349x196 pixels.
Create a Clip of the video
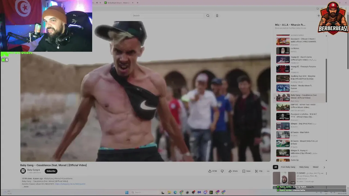tap(259, 171)
